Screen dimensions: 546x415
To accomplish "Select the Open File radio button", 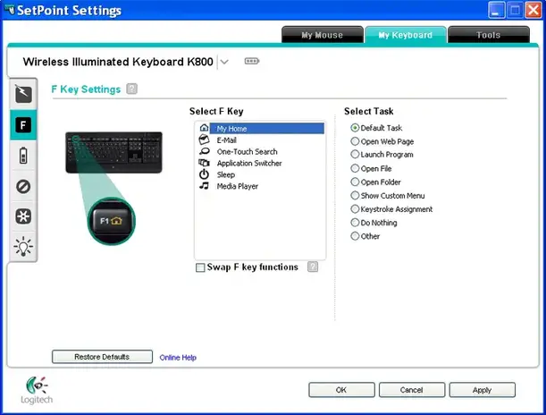I will pyautogui.click(x=355, y=169).
